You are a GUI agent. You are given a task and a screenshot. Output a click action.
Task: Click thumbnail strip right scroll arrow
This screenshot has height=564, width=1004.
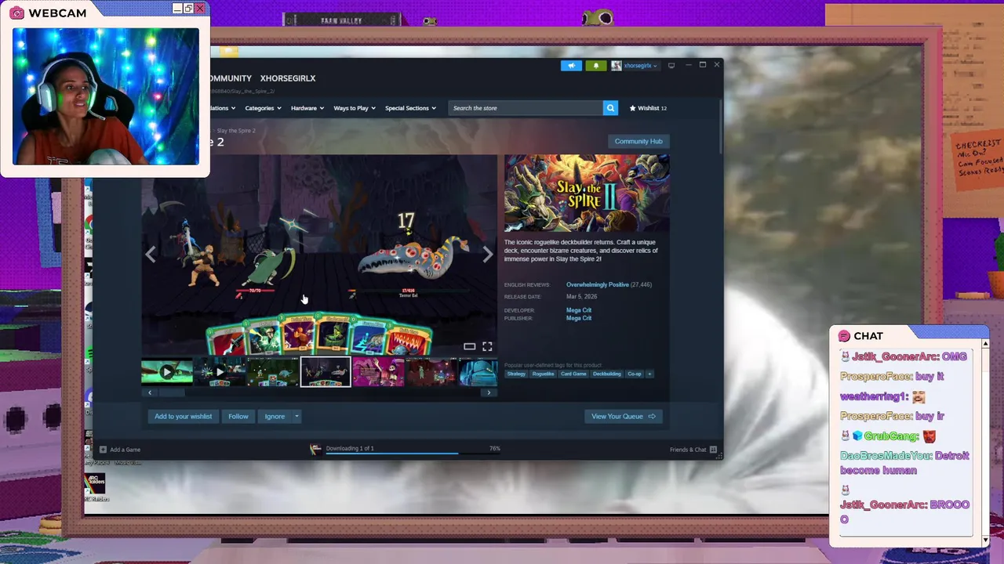[x=489, y=392]
